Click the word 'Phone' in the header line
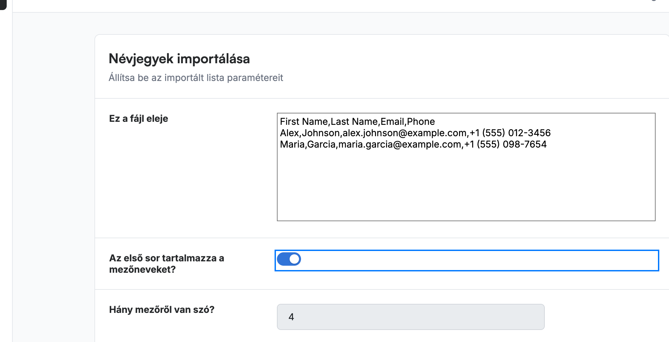669x342 pixels. coord(421,121)
